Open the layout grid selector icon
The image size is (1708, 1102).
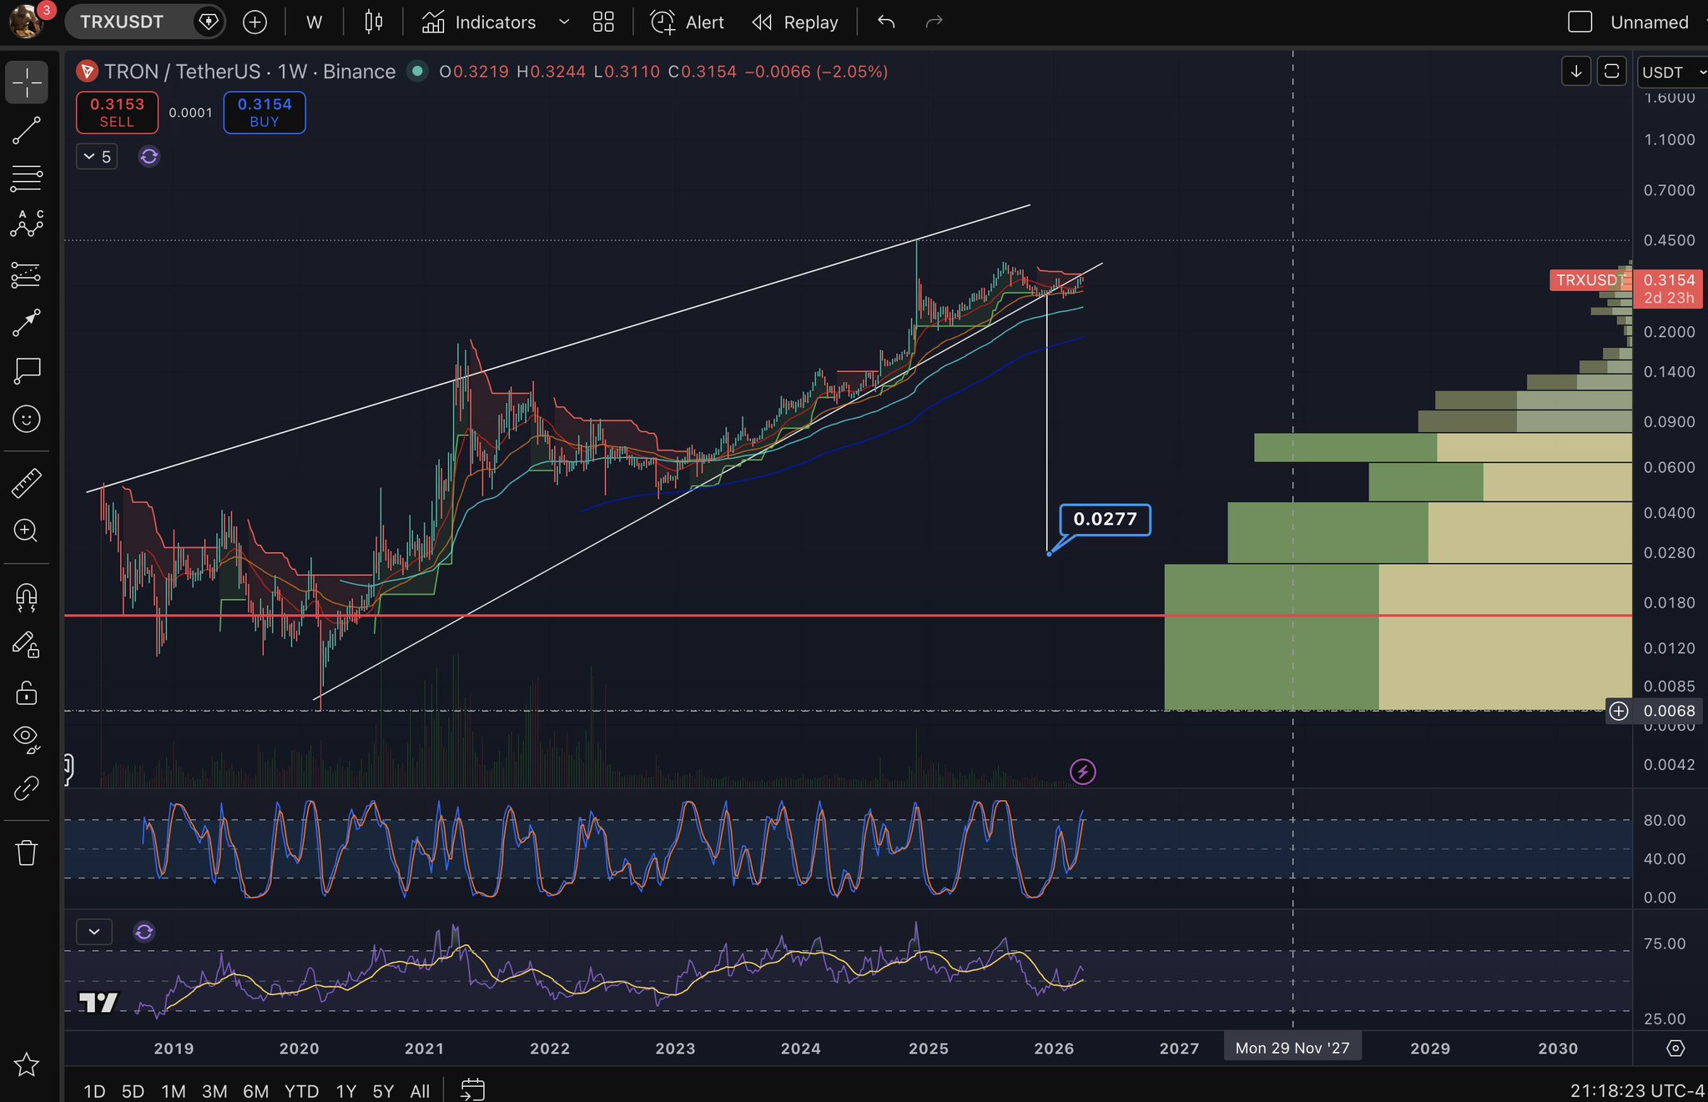[x=603, y=23]
